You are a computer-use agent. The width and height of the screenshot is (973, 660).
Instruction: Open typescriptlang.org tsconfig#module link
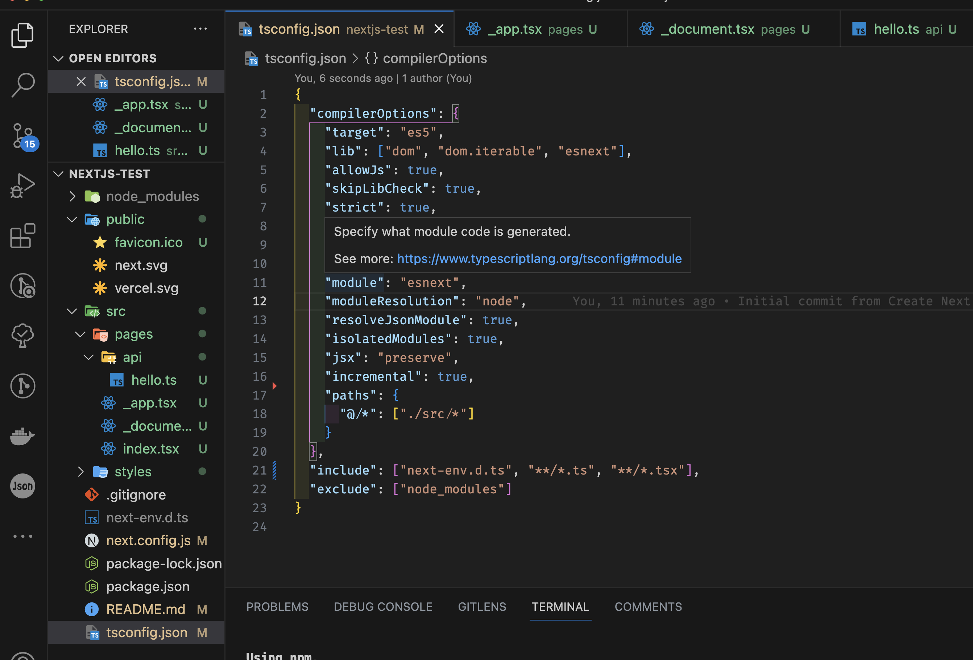pyautogui.click(x=539, y=259)
